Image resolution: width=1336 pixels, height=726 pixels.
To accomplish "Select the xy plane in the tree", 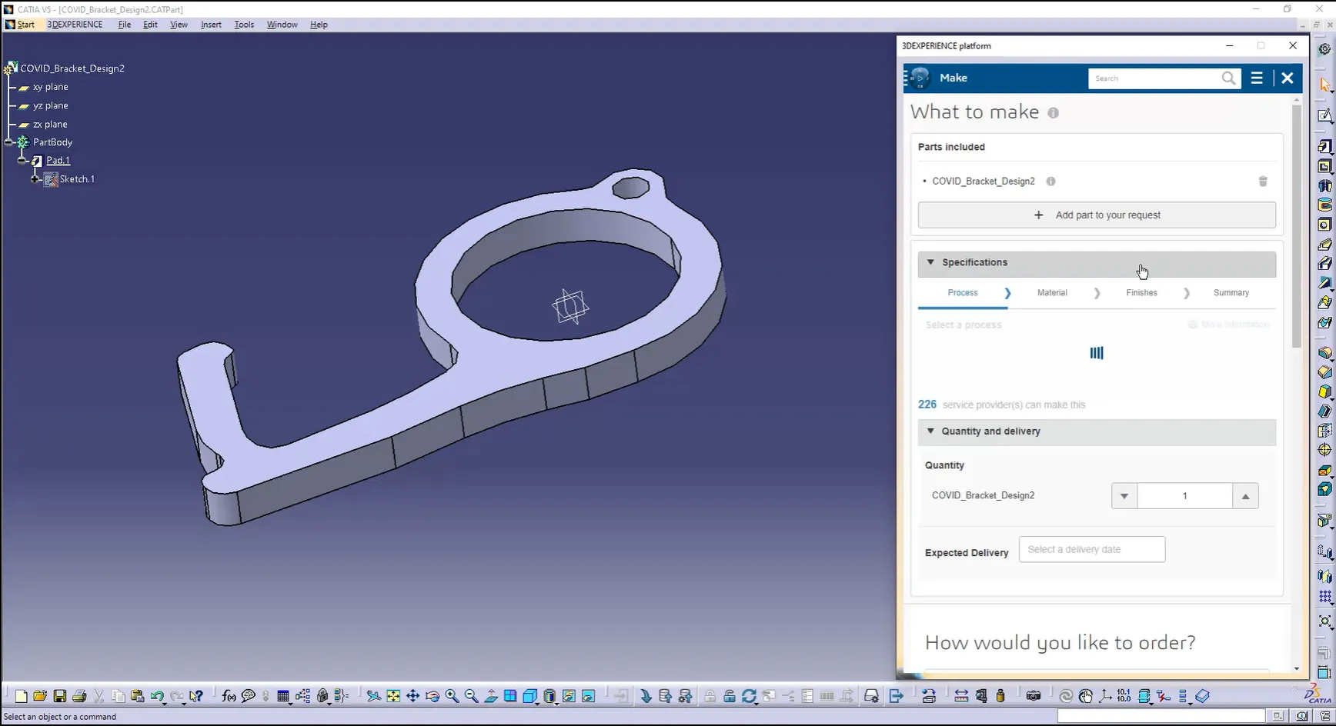I will tap(50, 87).
